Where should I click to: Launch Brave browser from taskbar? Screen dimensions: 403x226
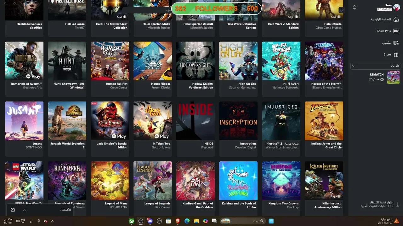click(178, 221)
